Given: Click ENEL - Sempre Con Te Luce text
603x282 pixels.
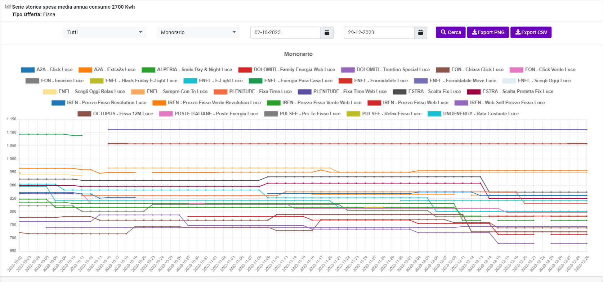Looking at the screenshot, I should 177,92.
